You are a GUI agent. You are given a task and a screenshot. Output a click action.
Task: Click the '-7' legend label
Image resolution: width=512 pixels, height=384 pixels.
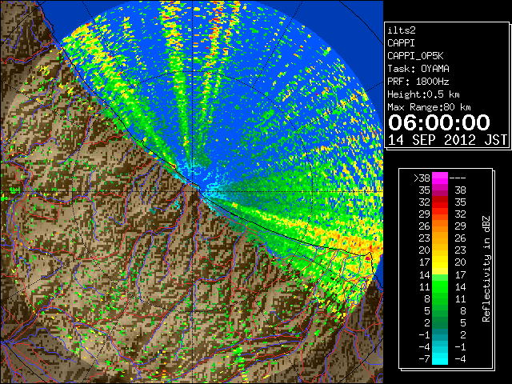(x=424, y=358)
